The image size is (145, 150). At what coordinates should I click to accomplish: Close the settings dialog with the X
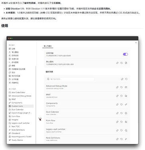tap(136, 43)
